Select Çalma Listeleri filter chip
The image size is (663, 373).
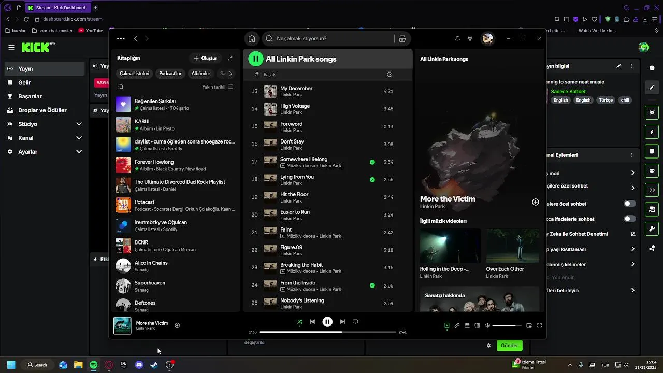(x=134, y=74)
